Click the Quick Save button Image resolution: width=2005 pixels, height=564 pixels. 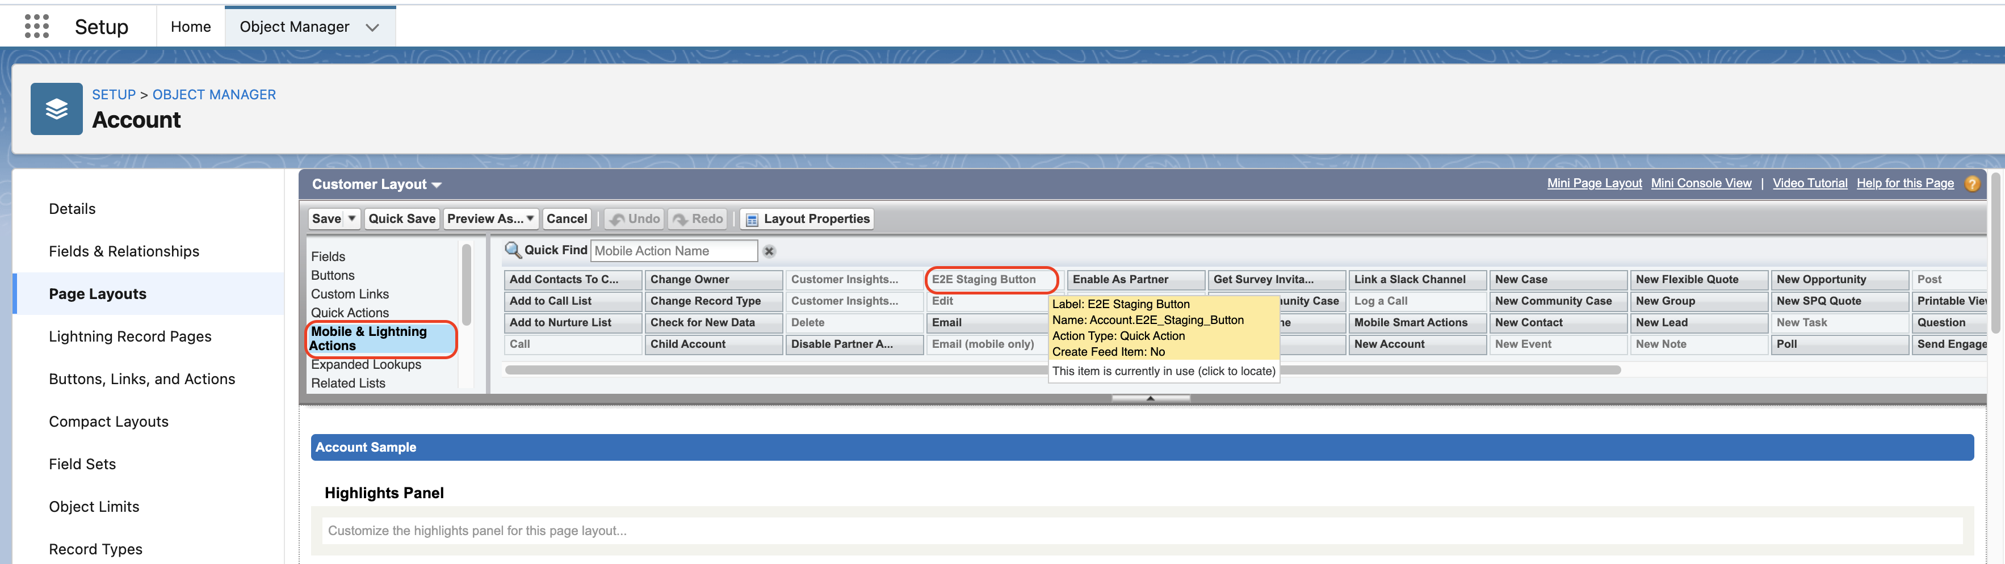[x=401, y=220]
